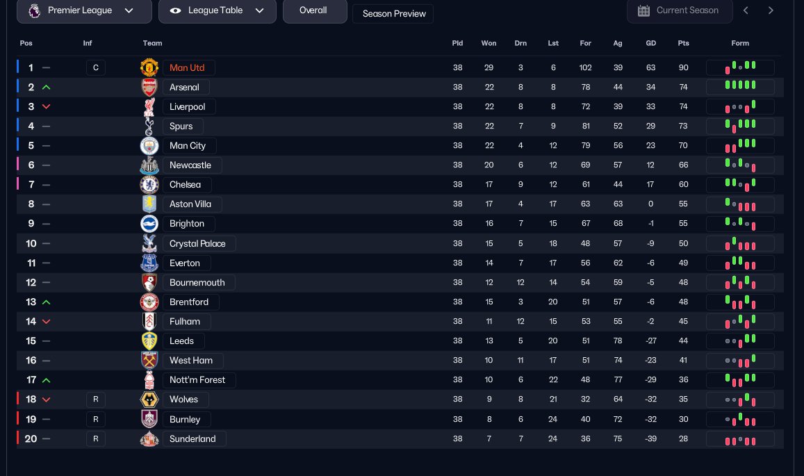Switch to the Season Preview tab

(394, 14)
